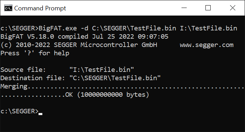245x132 pixels.
Task: Click the -d flag in the command
Action: coord(84,28)
